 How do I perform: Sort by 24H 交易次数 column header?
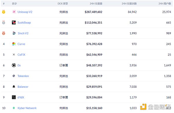click(x=129, y=3)
